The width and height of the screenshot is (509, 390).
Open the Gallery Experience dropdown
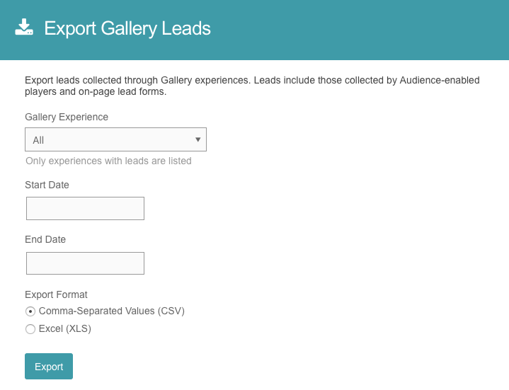tap(115, 140)
